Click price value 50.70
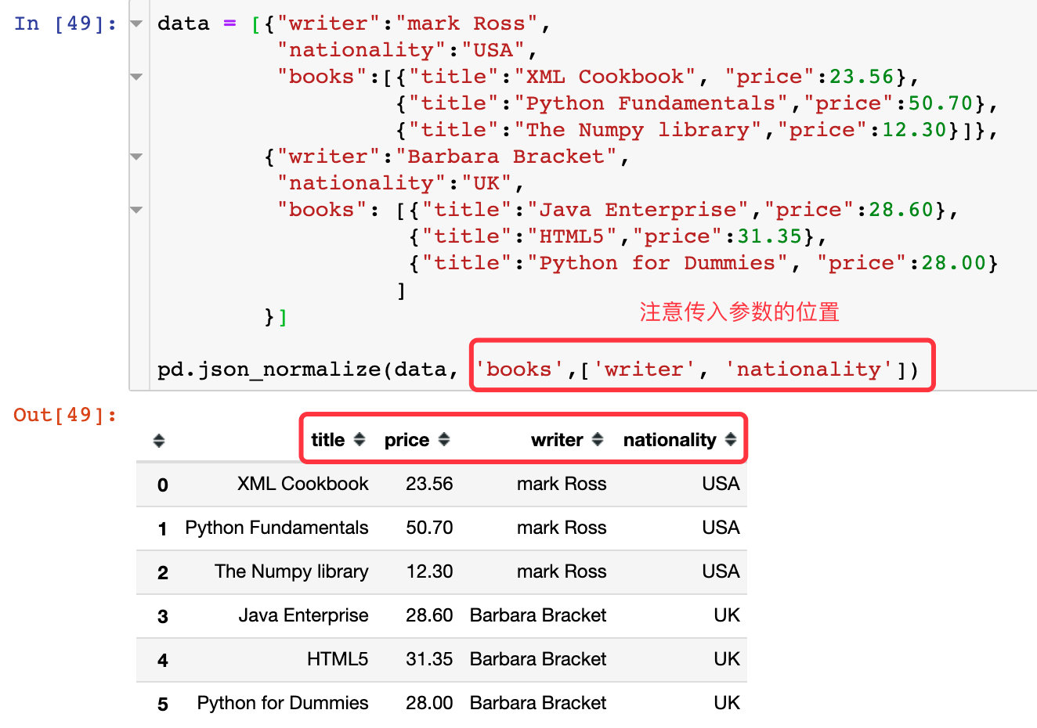Viewport: 1037px width, 728px height. [x=429, y=528]
